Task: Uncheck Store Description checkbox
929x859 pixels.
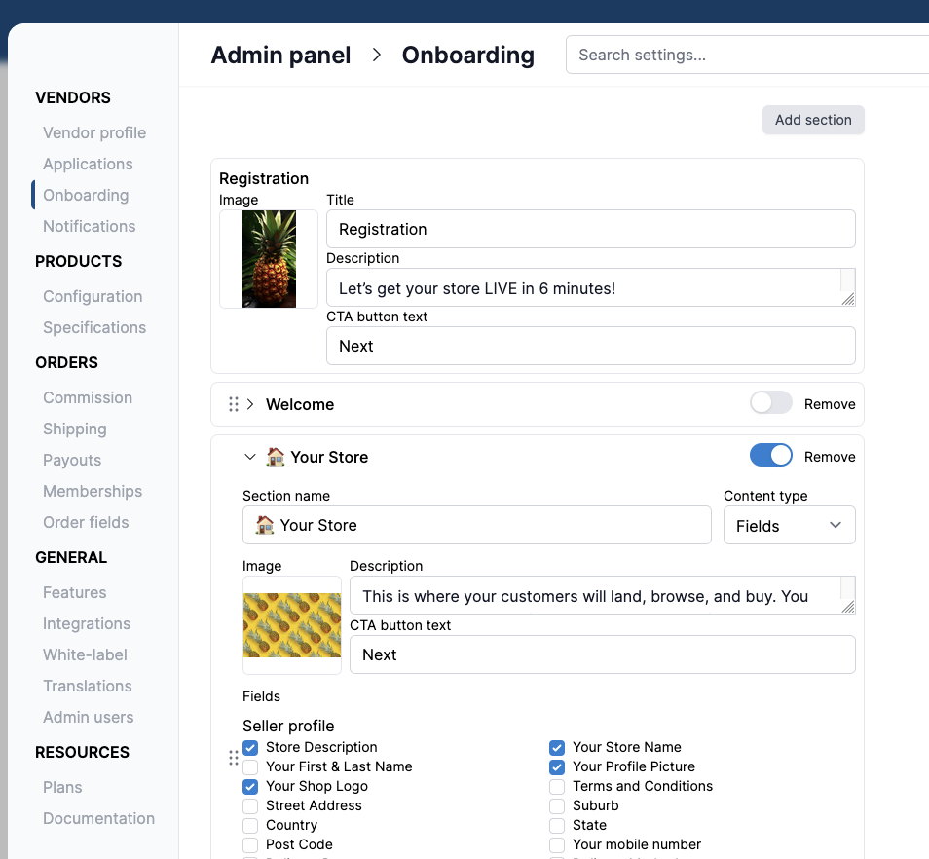Action: [x=250, y=748]
